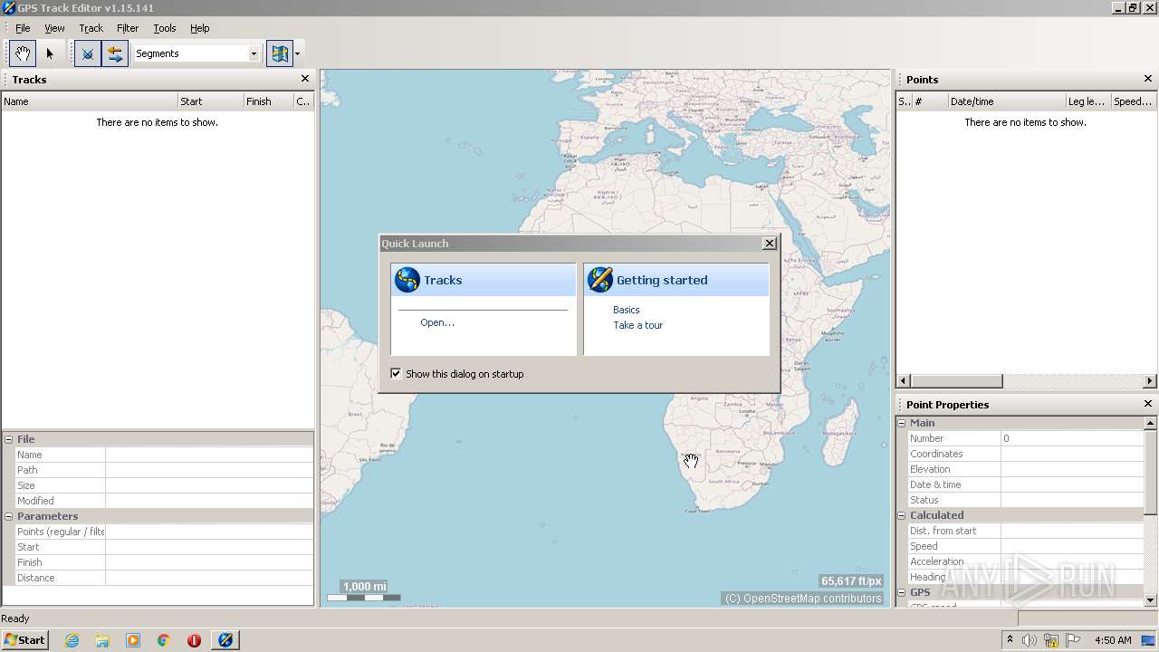The width and height of the screenshot is (1159, 652).
Task: Click the # column header in Points
Action: click(930, 101)
